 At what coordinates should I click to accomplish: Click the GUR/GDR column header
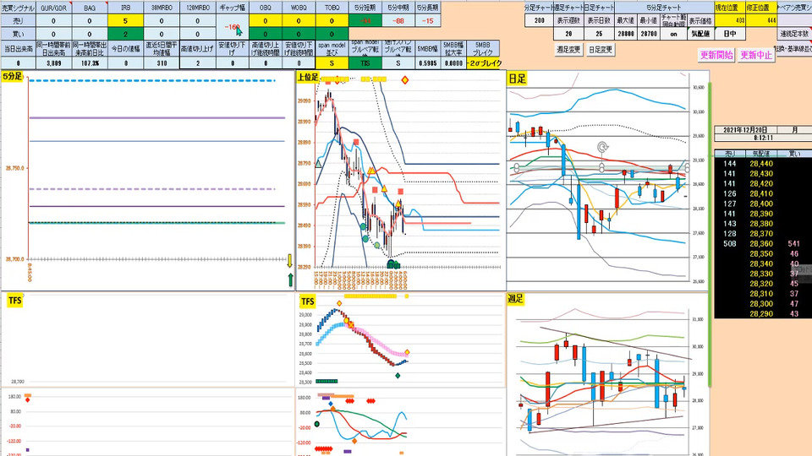click(54, 8)
